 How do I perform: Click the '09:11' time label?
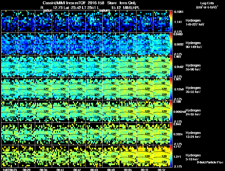click(x=145, y=170)
